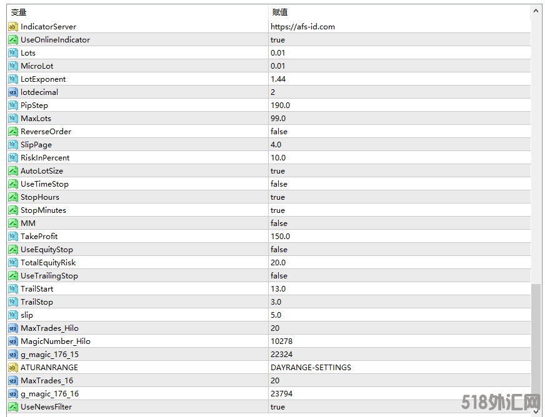Select the DAYRANGE-SETTINGS value

(311, 368)
